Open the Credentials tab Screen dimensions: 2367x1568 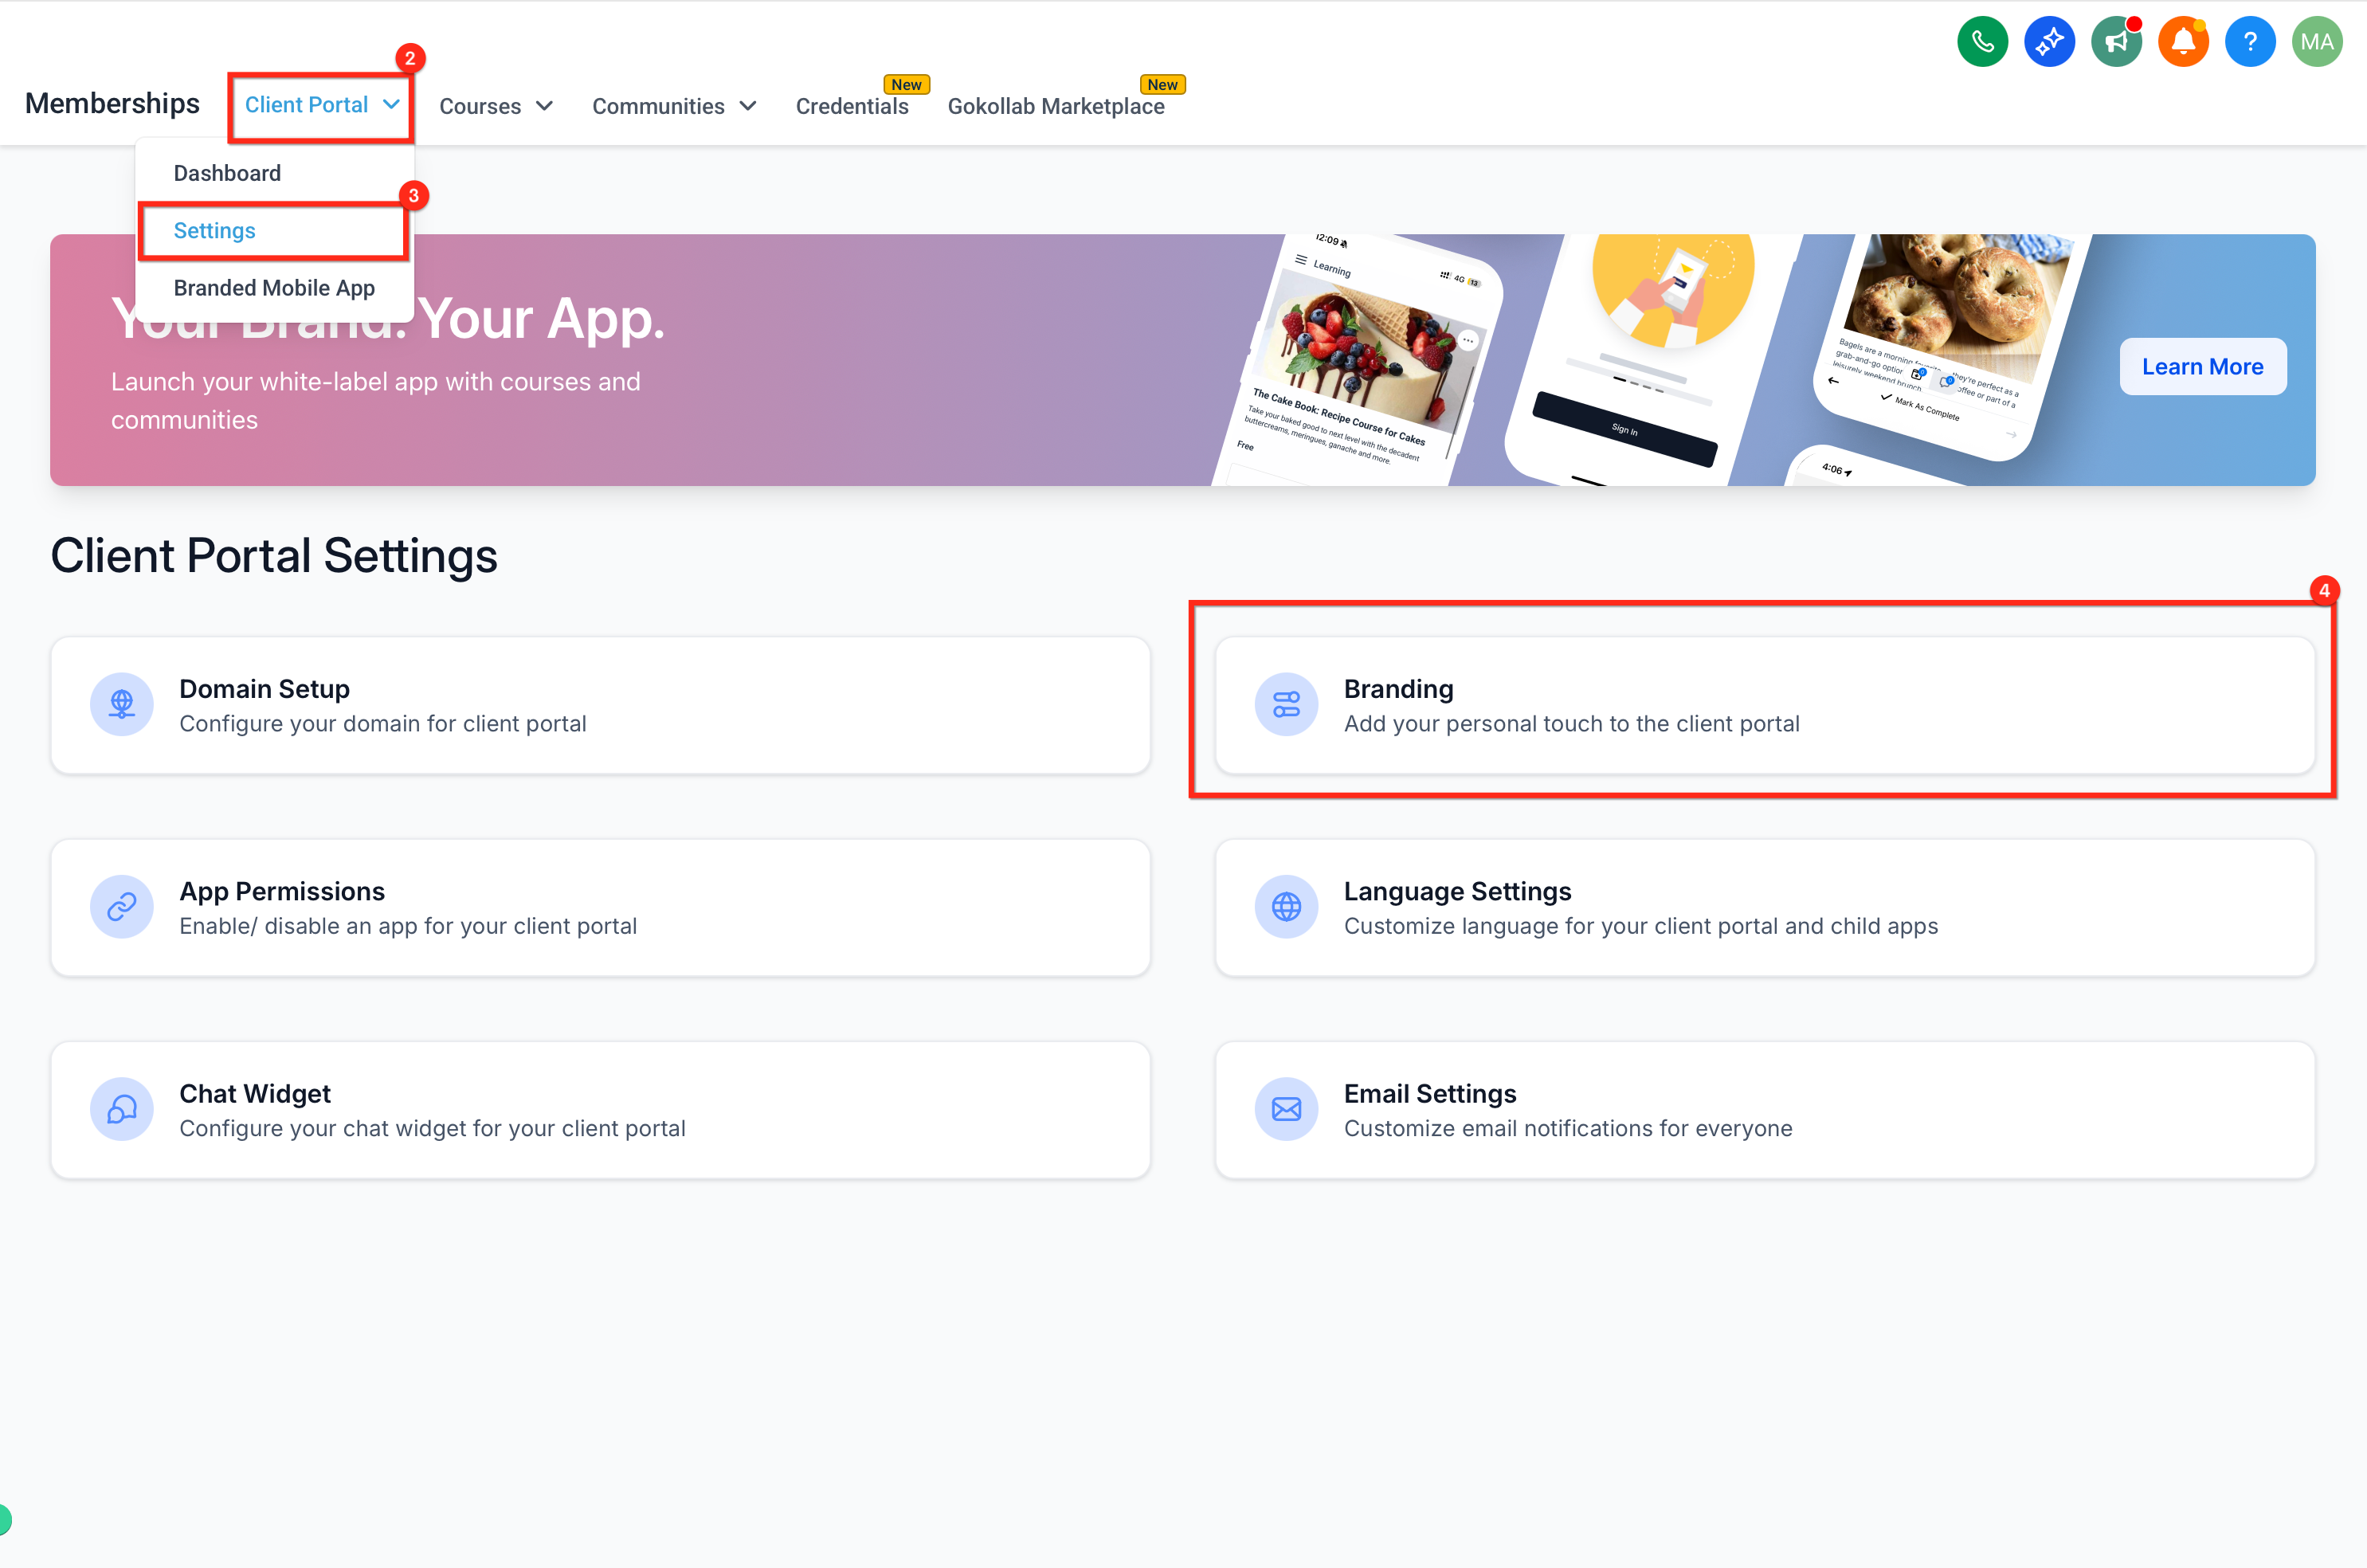852,106
